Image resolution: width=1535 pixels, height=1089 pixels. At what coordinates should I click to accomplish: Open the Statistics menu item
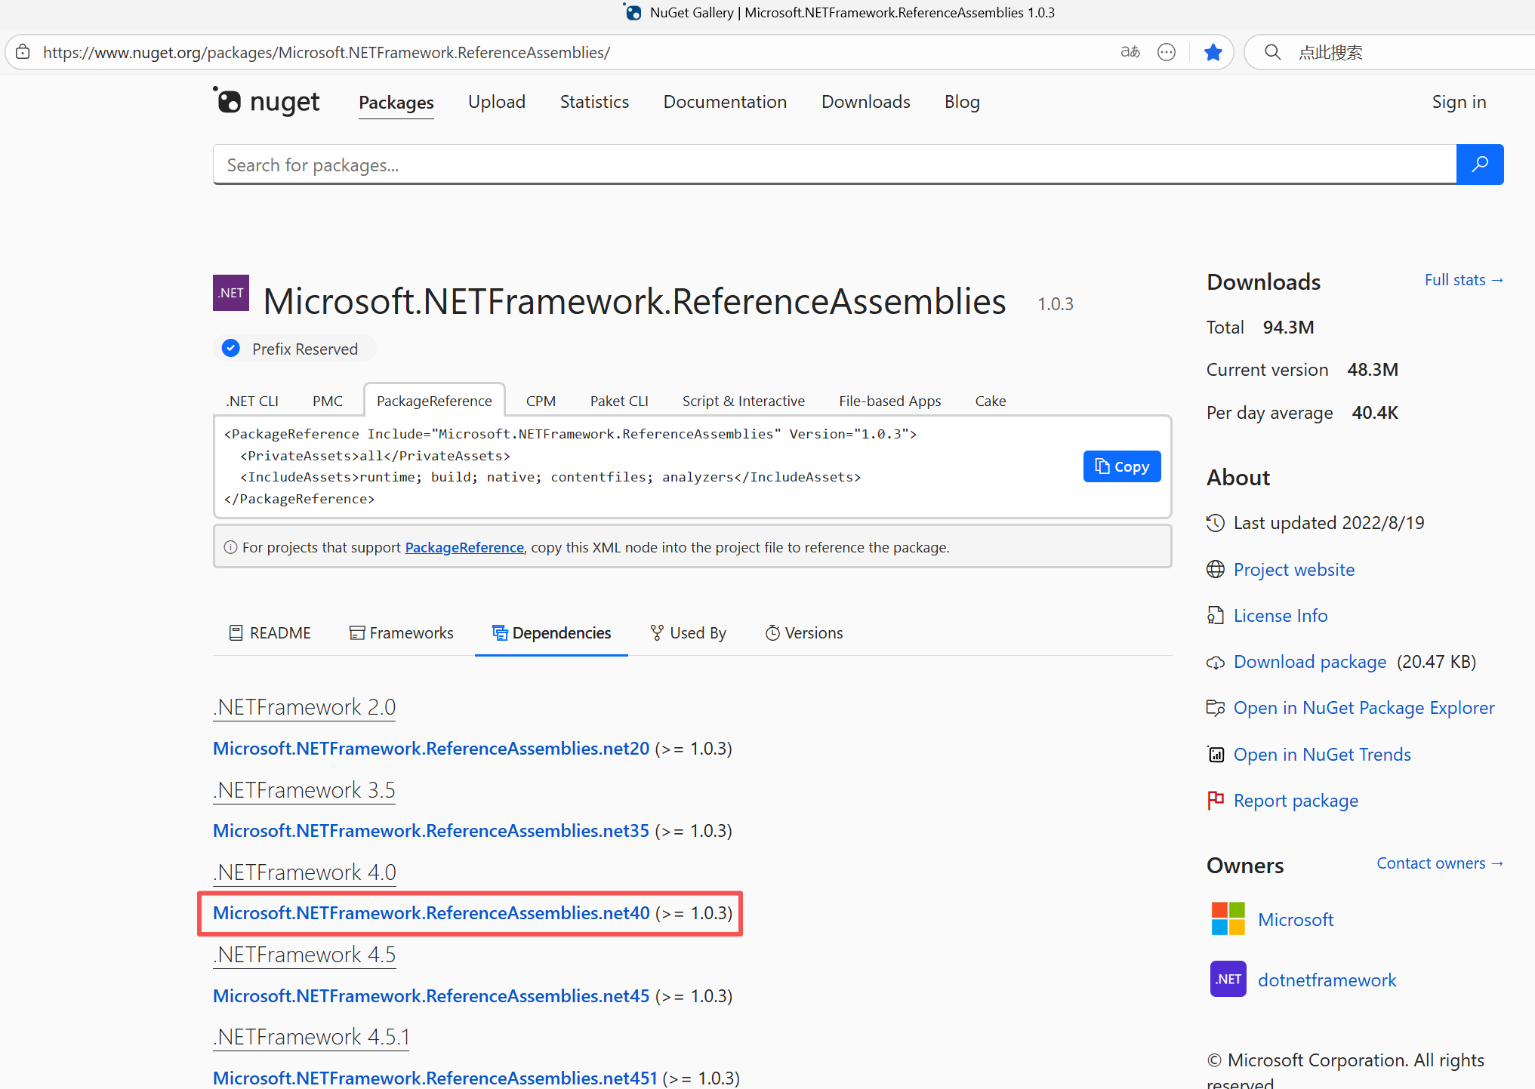coord(594,102)
